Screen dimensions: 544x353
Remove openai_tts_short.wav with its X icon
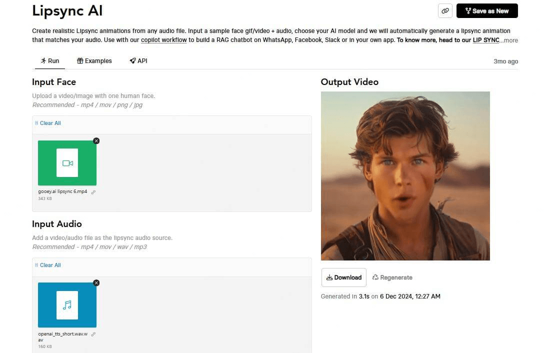[96, 283]
